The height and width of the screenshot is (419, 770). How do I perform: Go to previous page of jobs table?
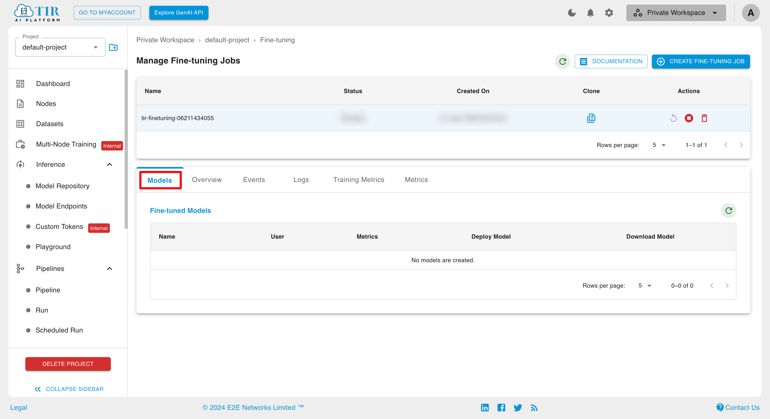pyautogui.click(x=725, y=145)
